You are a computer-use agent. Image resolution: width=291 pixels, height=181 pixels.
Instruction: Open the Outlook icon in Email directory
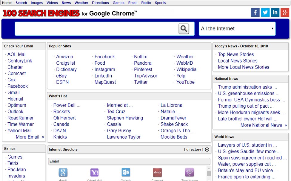click(126, 172)
